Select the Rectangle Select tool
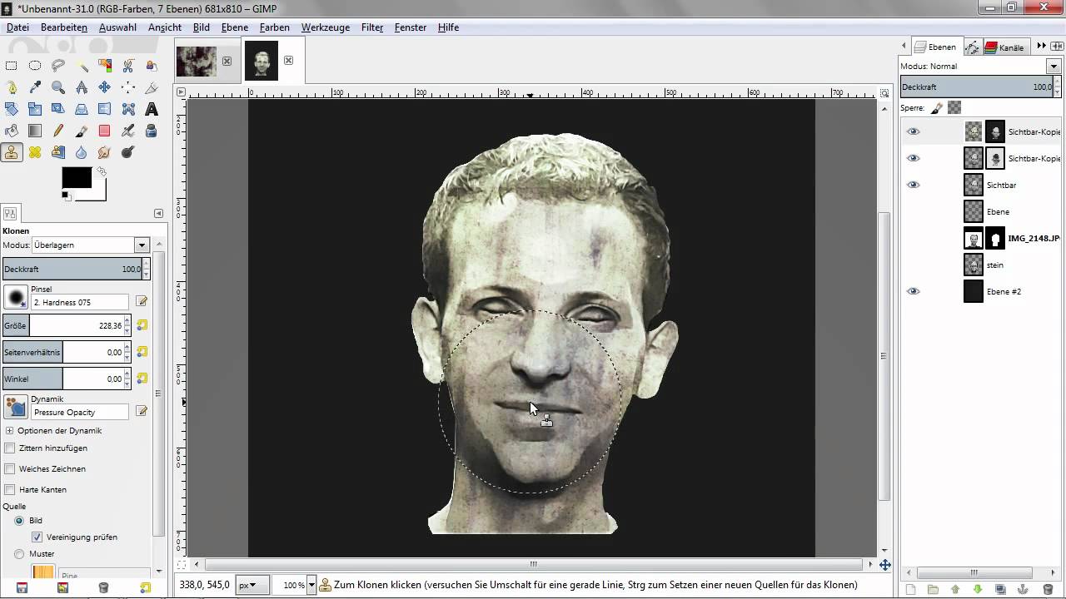The height and width of the screenshot is (599, 1066). click(12, 66)
